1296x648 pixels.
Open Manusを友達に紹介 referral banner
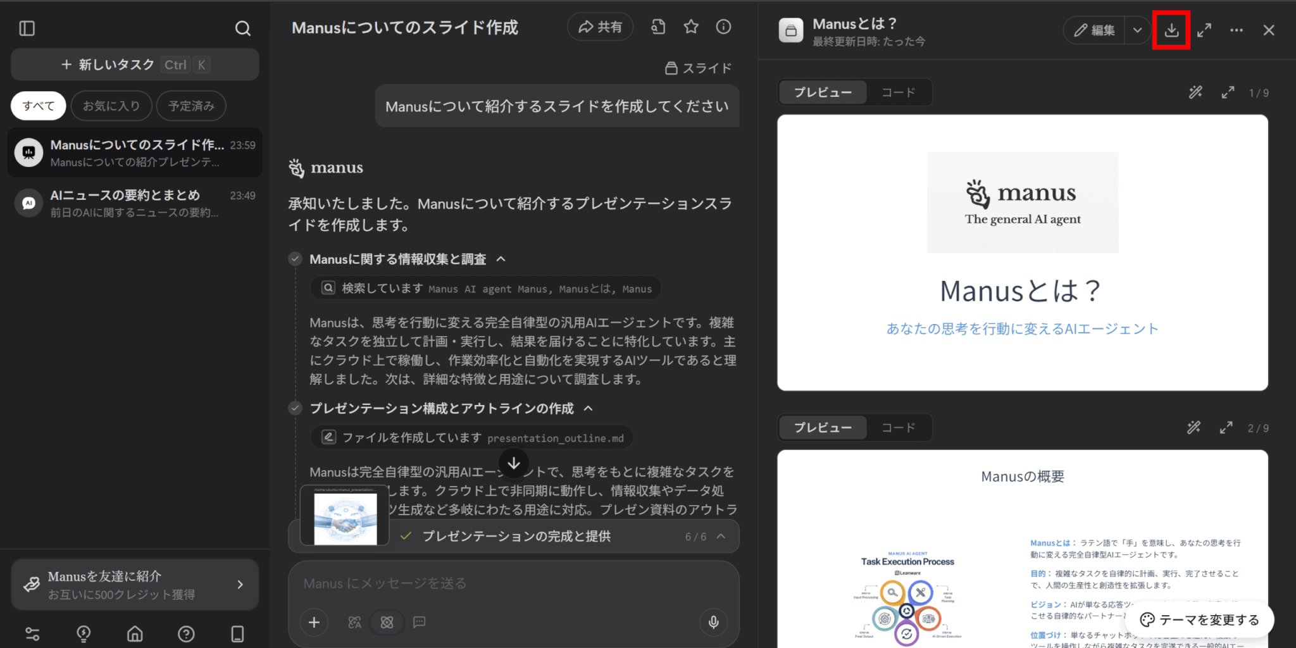coord(135,585)
